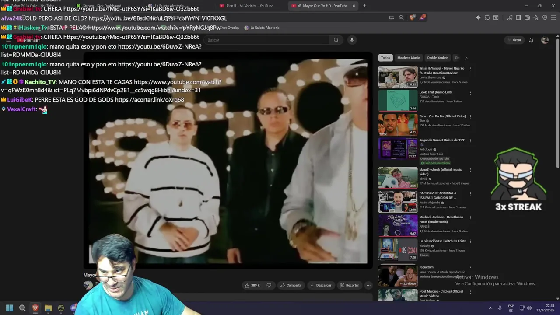
Task: Open the browser extensions puzzle icon
Action: pos(487,17)
